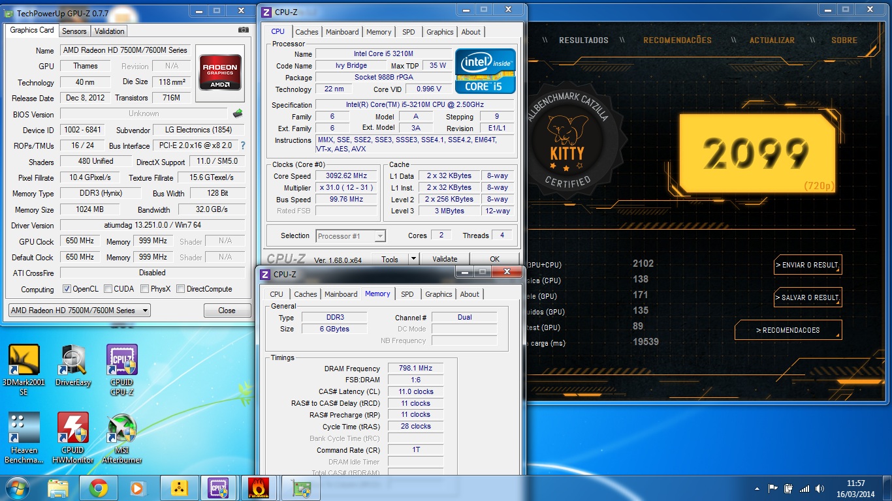Click the Action Center flag tray icon
Screen dimensions: 892x501
[773, 488]
